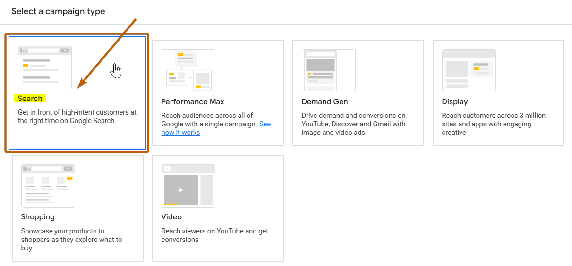Click the 'Drive demand and conversions' description
572x266 pixels.
click(353, 124)
